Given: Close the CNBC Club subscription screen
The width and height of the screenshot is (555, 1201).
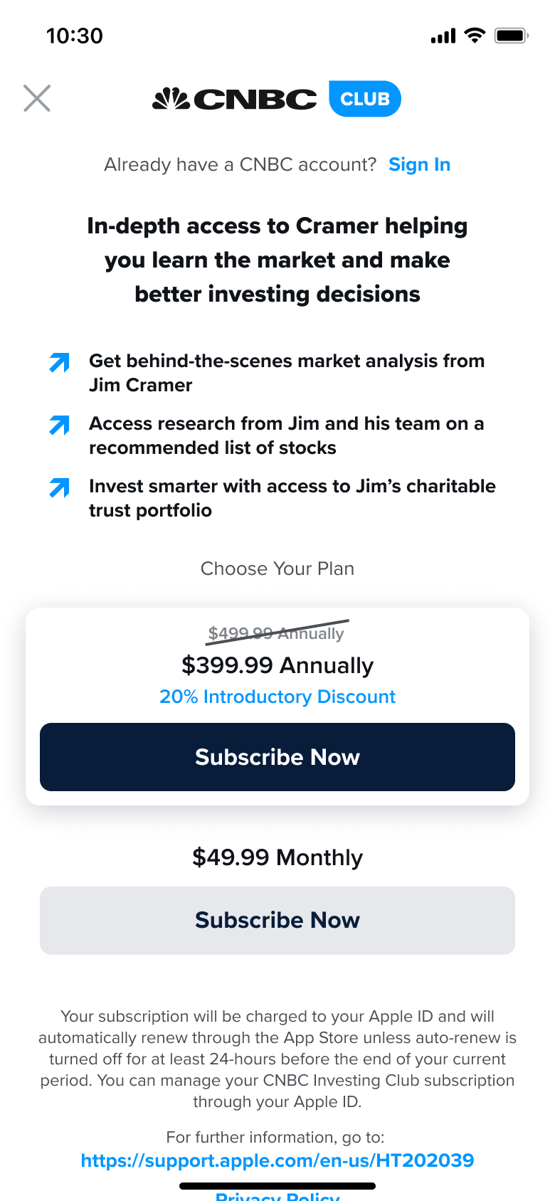Looking at the screenshot, I should pos(37,98).
